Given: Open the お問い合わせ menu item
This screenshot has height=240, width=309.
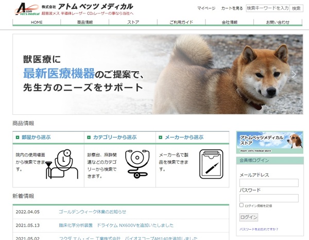Looking at the screenshot, I should (x=278, y=22).
